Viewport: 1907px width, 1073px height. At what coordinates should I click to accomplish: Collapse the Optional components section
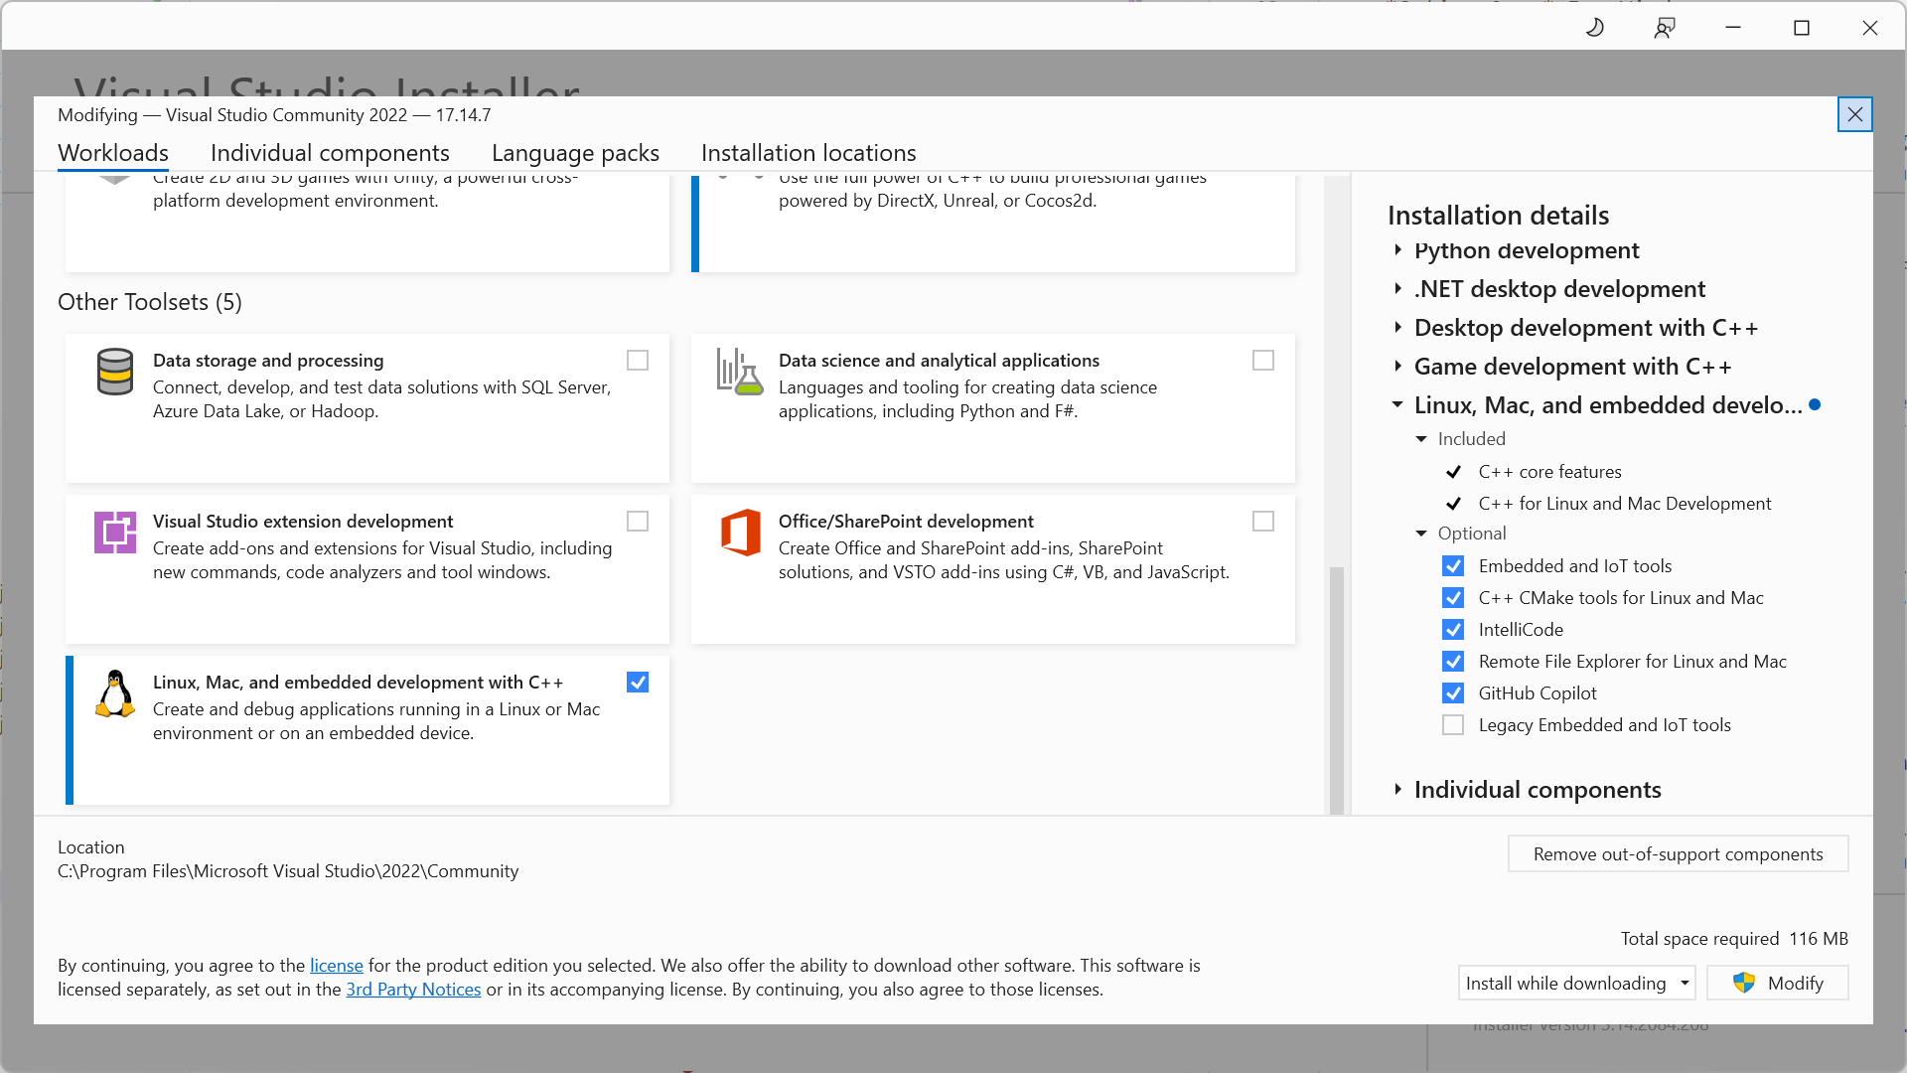tap(1421, 534)
